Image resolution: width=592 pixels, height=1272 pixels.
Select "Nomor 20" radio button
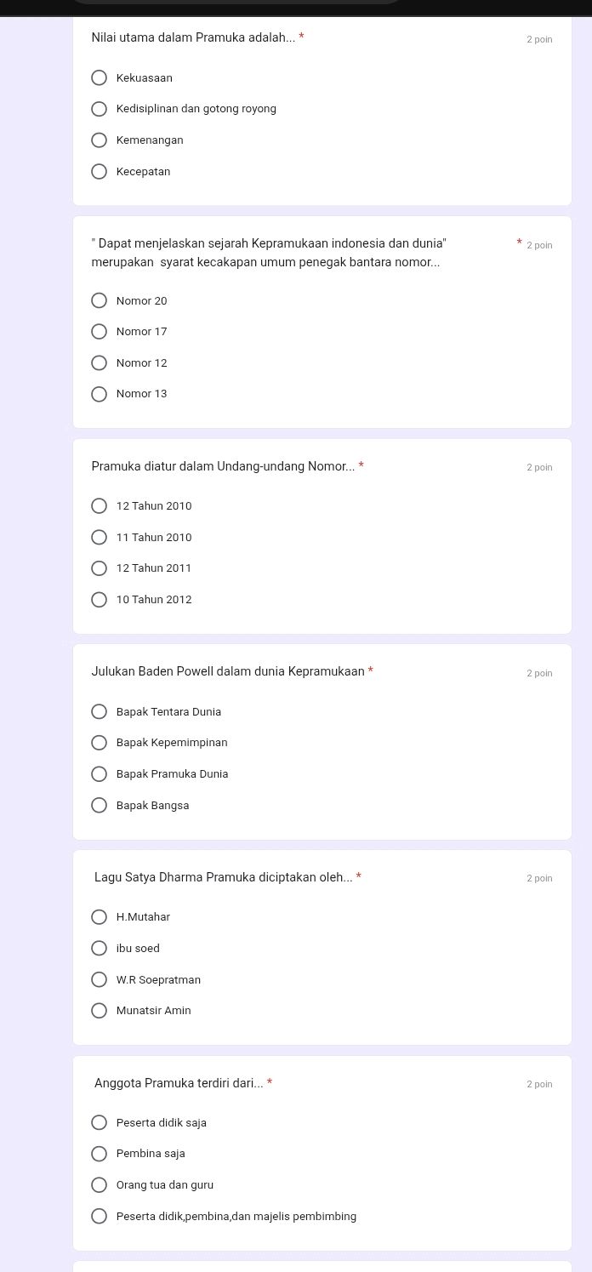point(100,301)
